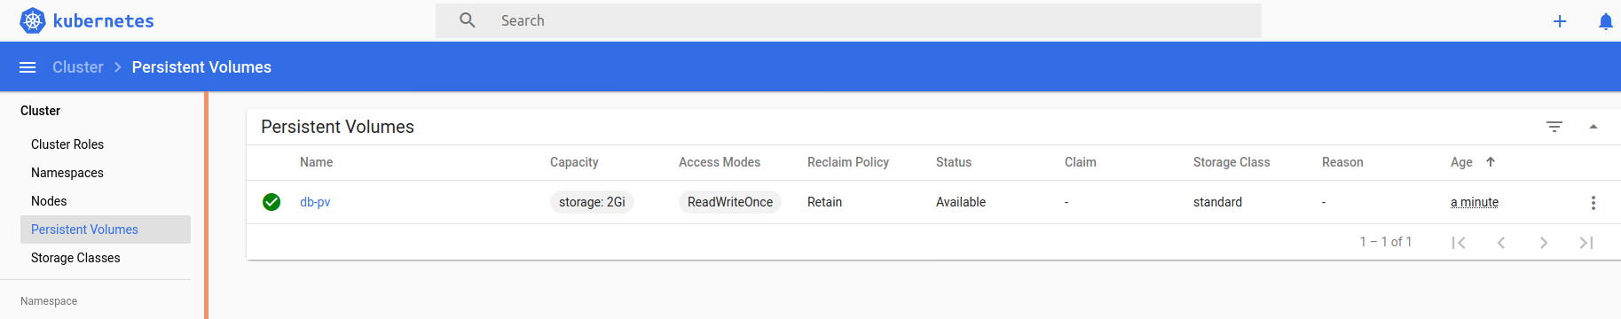The image size is (1621, 319).
Task: Sort table by Name column header
Action: pos(317,162)
